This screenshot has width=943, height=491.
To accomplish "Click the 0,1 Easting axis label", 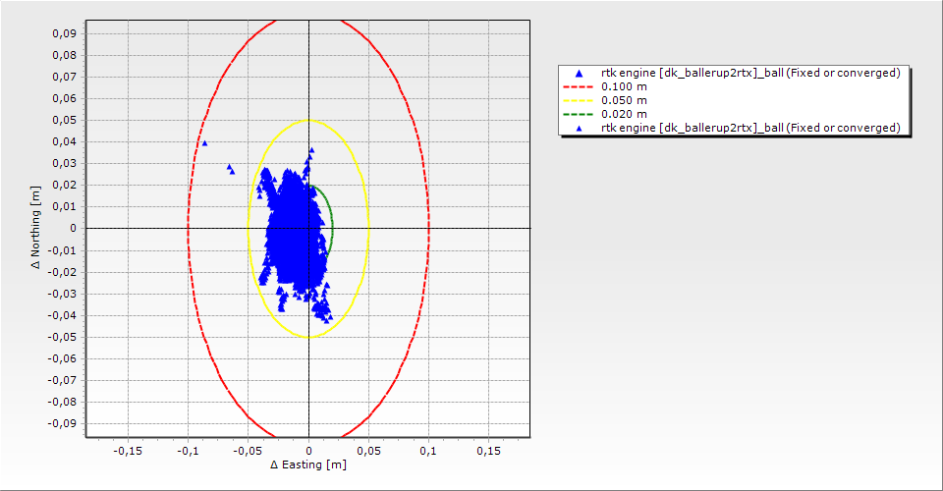I will 428,452.
